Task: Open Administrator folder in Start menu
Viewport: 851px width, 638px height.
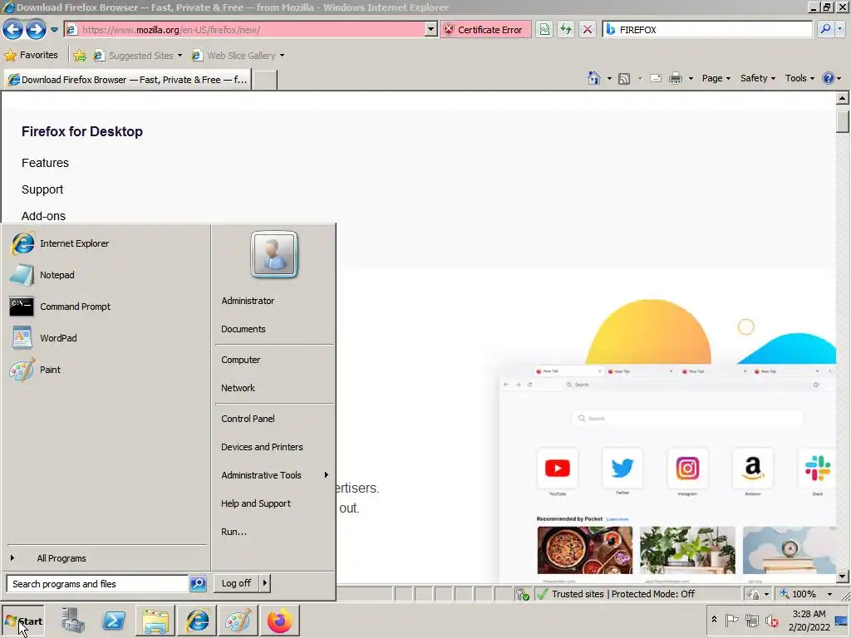Action: click(274, 301)
